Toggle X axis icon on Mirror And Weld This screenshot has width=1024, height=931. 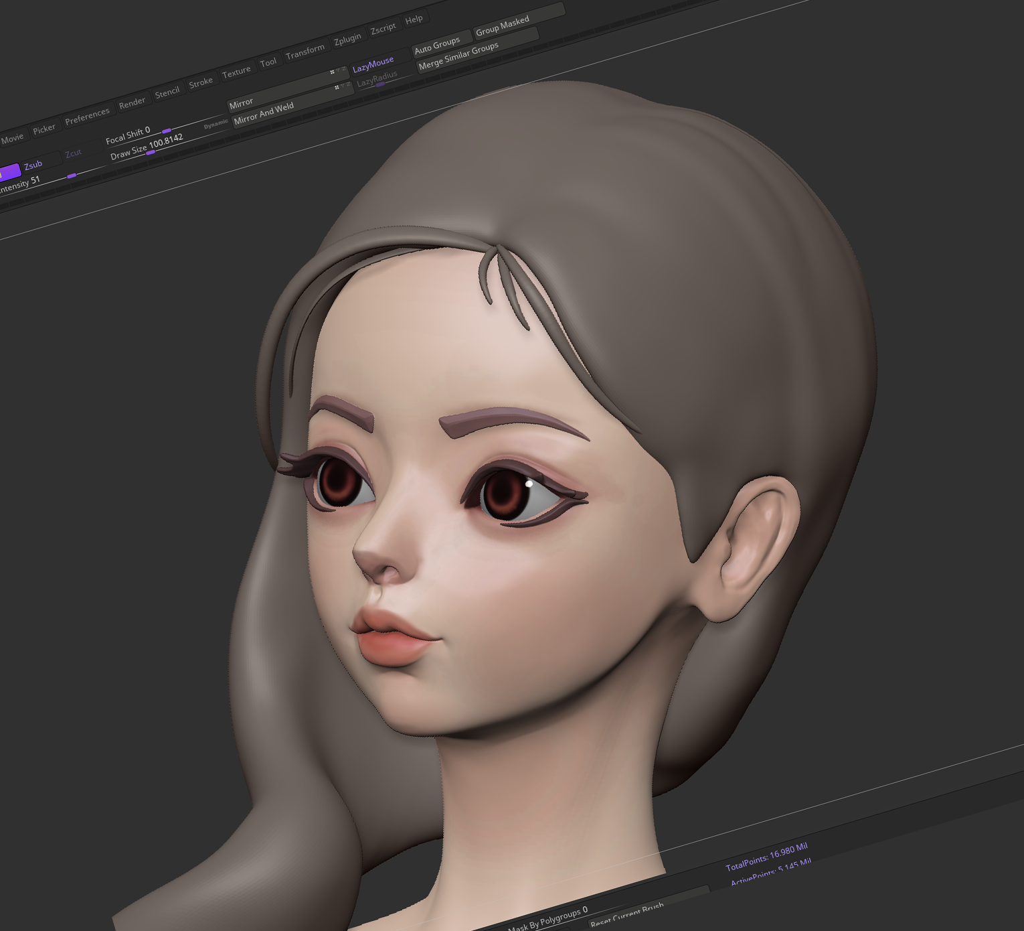click(x=337, y=88)
